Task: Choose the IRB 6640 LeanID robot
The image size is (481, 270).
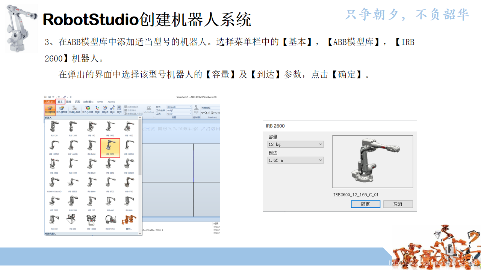Action: coord(54,185)
